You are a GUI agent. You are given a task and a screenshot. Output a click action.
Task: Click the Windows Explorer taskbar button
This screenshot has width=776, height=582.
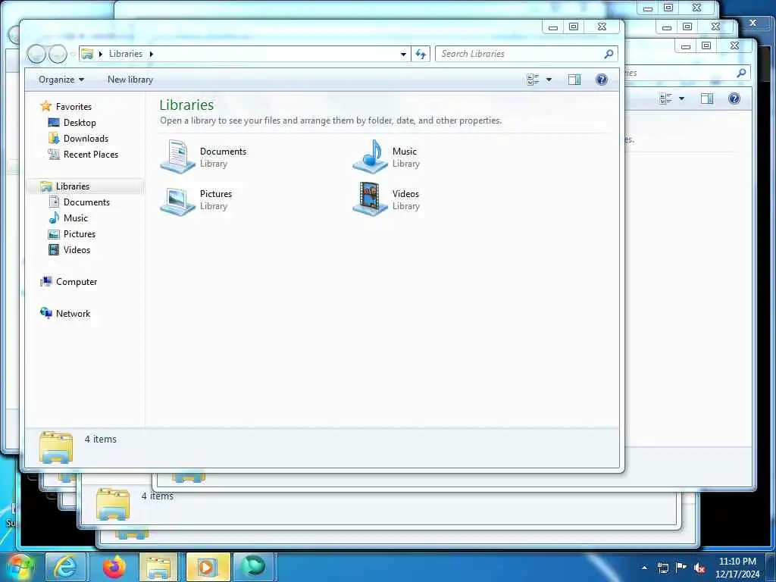[158, 567]
